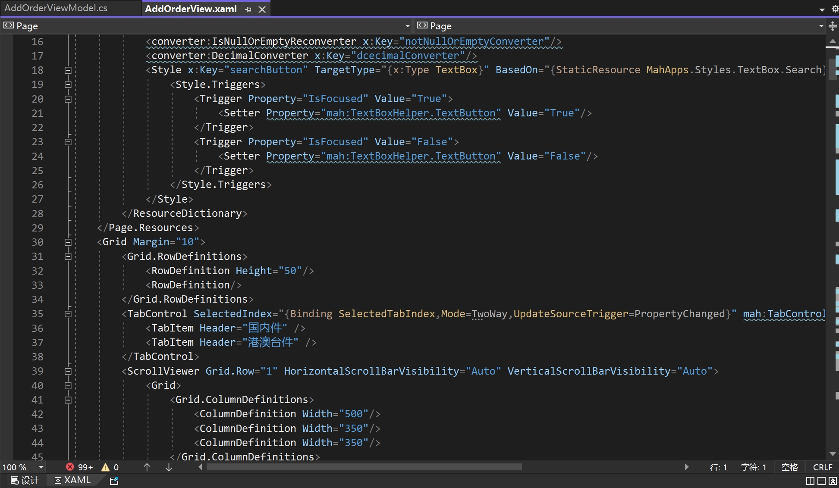This screenshot has height=488, width=839.
Task: Click the pop out XAML pane icon
Action: point(114,481)
